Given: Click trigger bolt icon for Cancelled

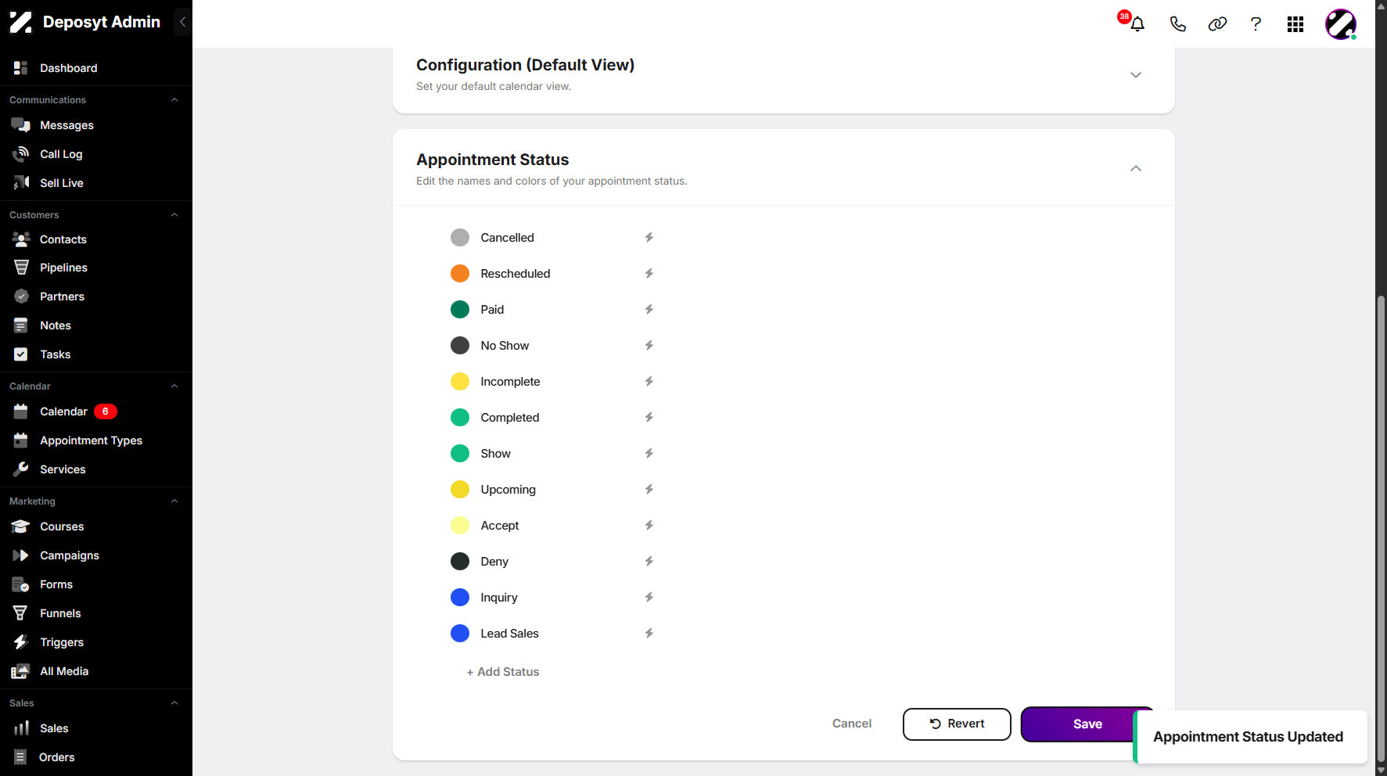Looking at the screenshot, I should [649, 237].
